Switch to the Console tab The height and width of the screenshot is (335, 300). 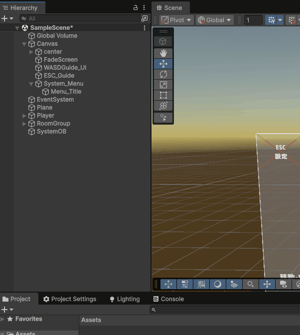click(x=168, y=299)
